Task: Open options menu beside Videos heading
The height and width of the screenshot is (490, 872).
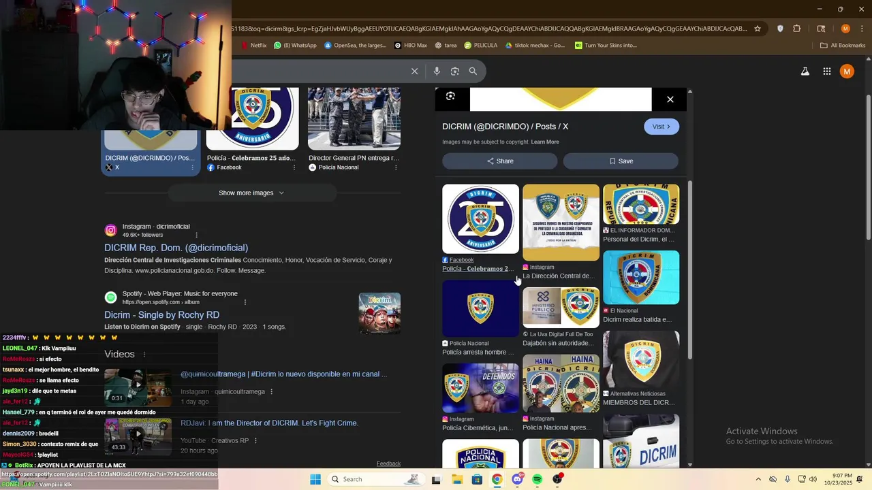Action: point(144,355)
